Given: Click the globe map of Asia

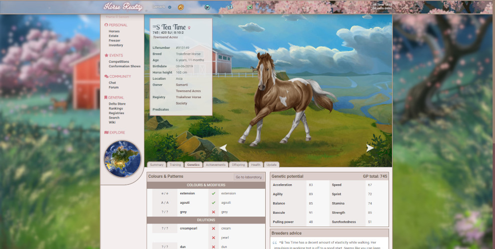Looking at the screenshot, I should point(122,159).
